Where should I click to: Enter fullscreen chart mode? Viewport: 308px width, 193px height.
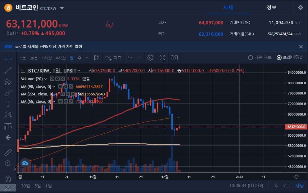click(162, 58)
